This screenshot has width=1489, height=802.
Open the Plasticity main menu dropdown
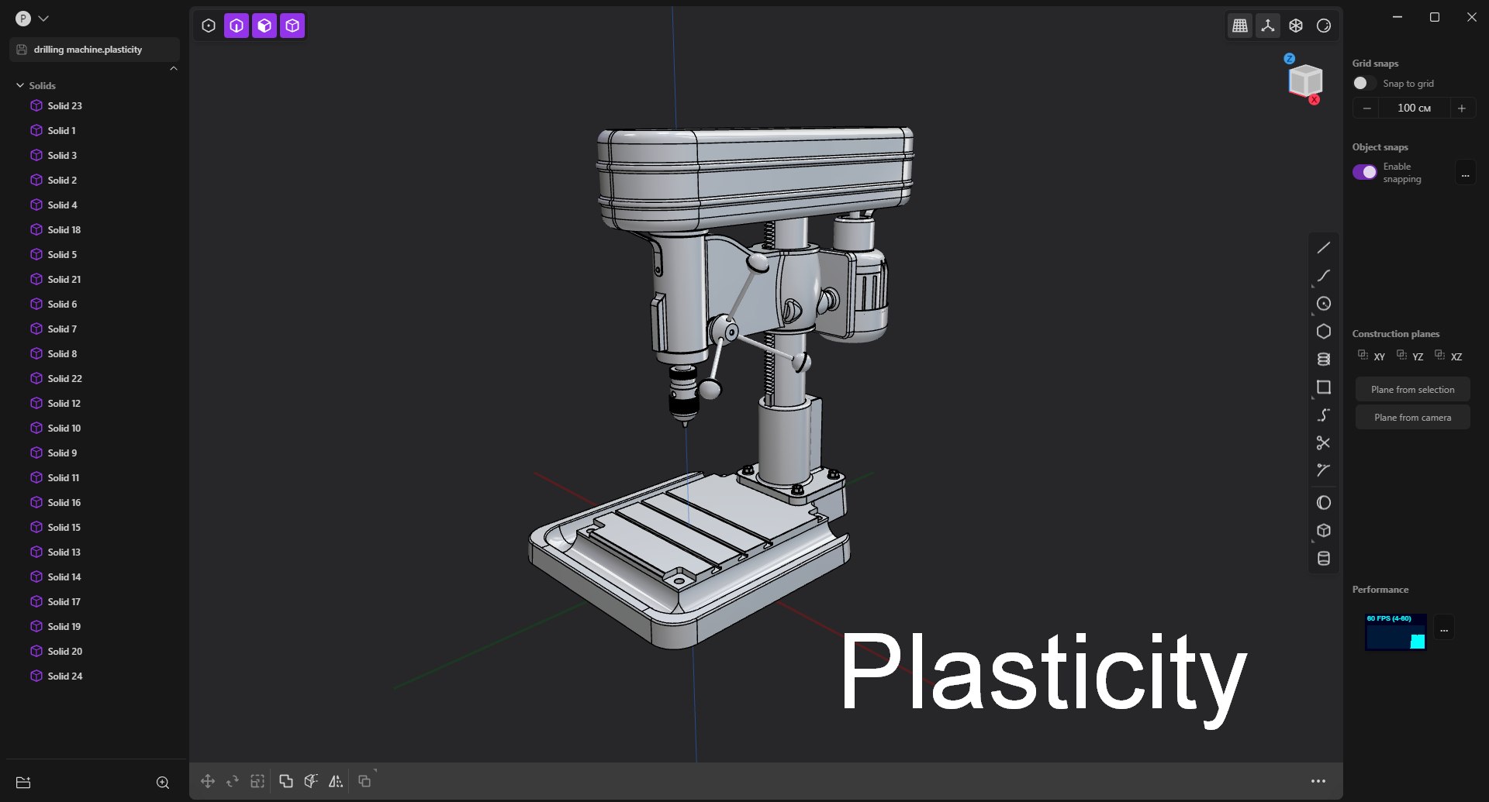click(x=33, y=19)
